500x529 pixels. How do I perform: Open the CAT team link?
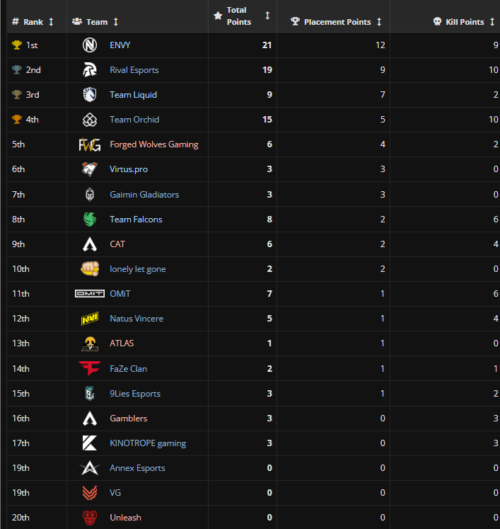[117, 244]
